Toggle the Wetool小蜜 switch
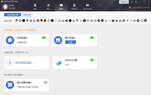This screenshot has height=95, width=151. pyautogui.click(x=93, y=60)
